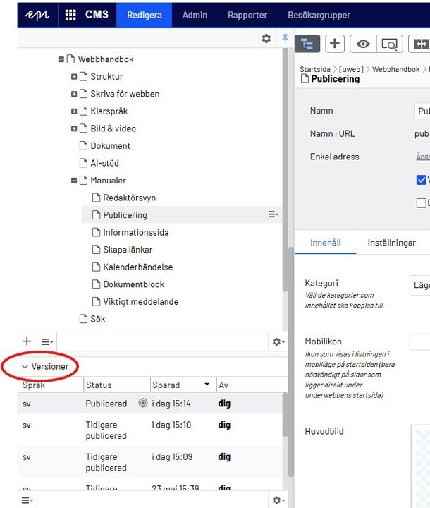Collapse the Manualer tree node
The width and height of the screenshot is (430, 508).
click(74, 181)
